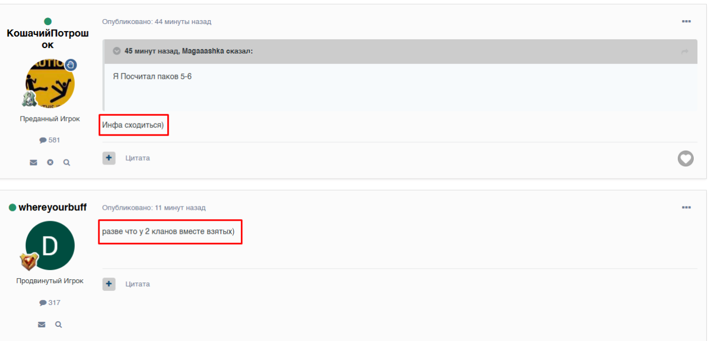710x341 pixels.
Task: Click the heart reaction icon on first post
Action: click(x=685, y=158)
